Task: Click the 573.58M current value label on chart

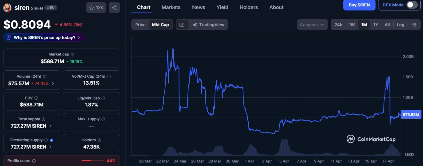Action: [x=411, y=115]
